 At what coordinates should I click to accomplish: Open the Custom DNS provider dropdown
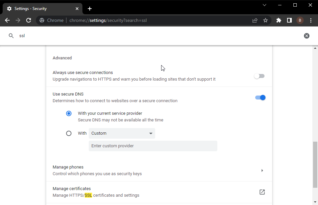point(122,133)
